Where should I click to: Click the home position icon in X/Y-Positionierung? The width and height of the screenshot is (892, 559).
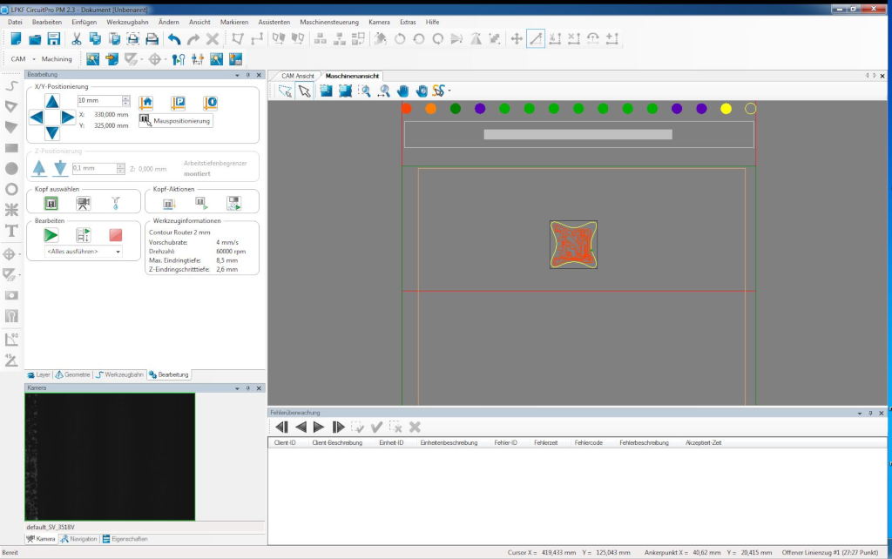146,102
